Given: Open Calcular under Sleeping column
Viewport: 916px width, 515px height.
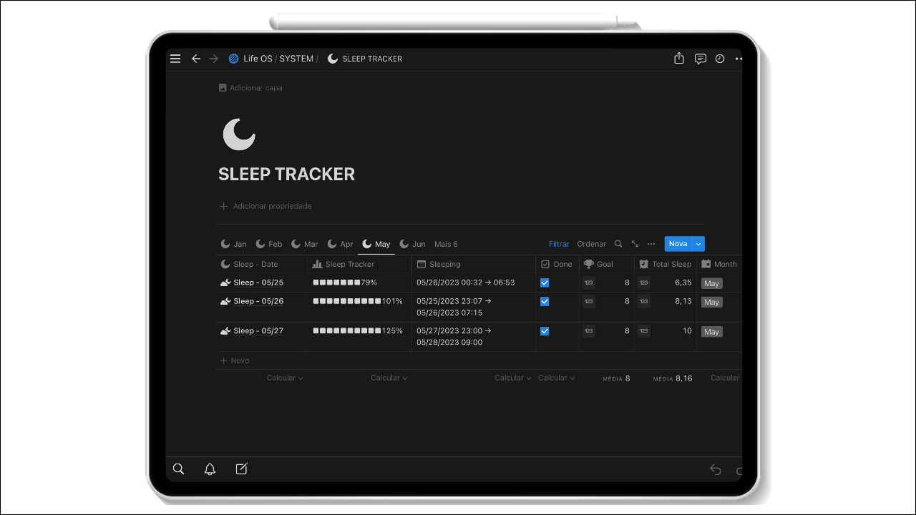Looking at the screenshot, I should coord(512,378).
